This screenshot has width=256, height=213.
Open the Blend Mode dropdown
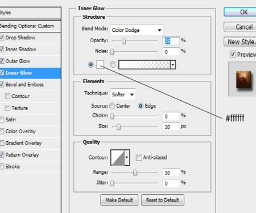coord(137,30)
